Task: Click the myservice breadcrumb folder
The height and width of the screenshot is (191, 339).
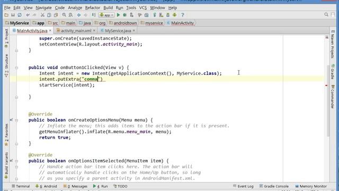Action: (x=152, y=23)
